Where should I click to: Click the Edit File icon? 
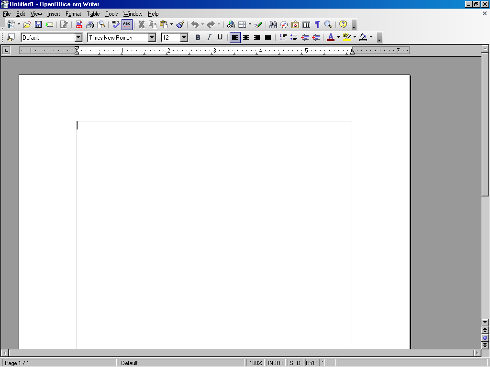click(64, 24)
